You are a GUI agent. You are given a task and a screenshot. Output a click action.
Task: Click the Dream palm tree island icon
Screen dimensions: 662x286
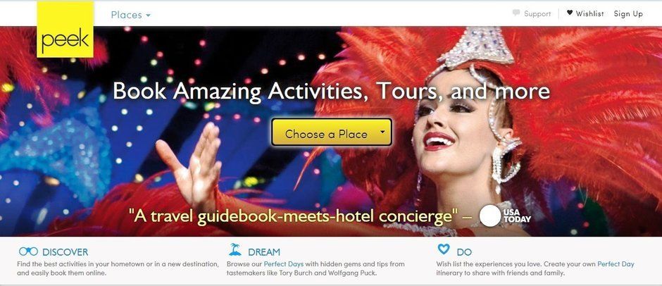(235, 249)
